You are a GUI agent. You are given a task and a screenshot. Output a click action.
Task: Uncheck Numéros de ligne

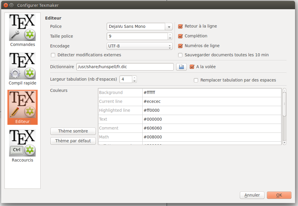pos(180,46)
